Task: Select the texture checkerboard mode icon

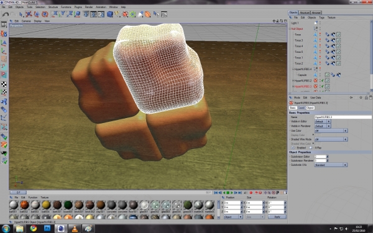Action: (4, 84)
